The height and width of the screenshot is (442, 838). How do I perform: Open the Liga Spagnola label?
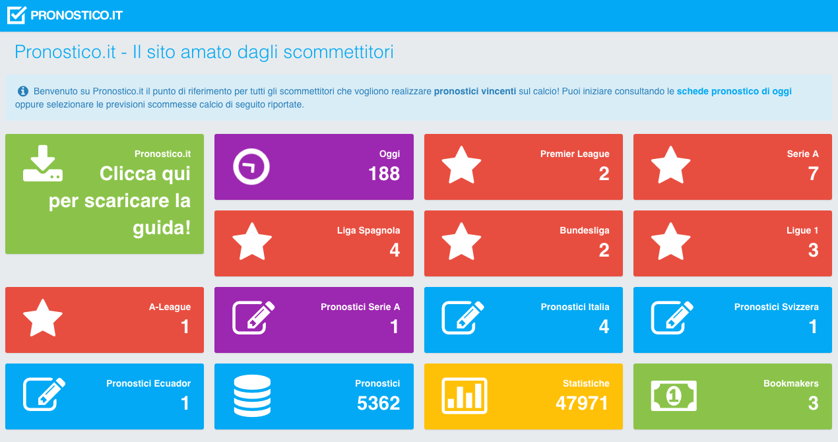tap(369, 230)
